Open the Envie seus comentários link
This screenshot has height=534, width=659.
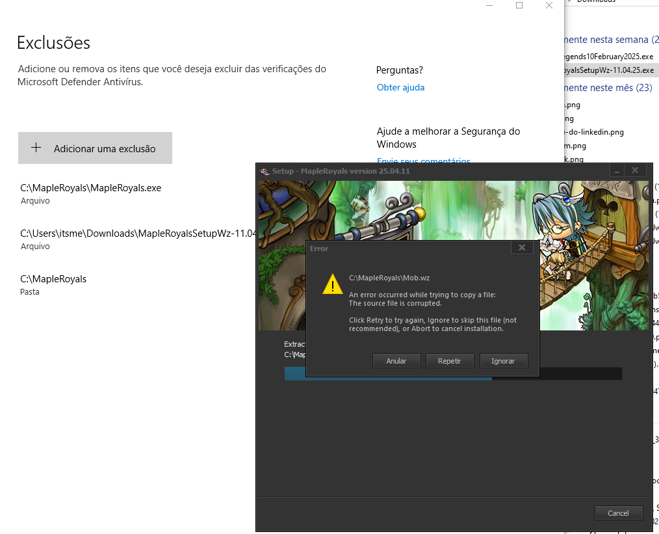tap(423, 159)
